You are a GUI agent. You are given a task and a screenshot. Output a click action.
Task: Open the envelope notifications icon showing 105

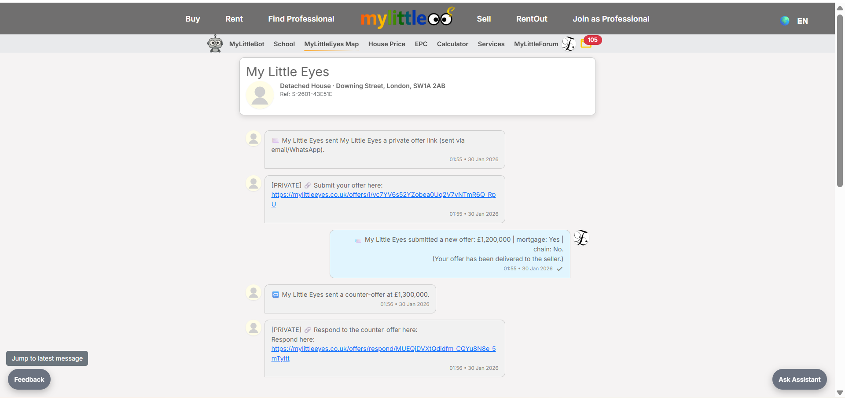587,44
